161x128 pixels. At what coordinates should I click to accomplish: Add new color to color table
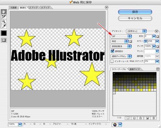tap(147, 118)
